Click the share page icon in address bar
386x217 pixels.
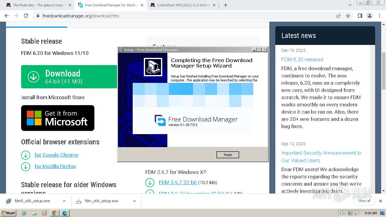338,16
